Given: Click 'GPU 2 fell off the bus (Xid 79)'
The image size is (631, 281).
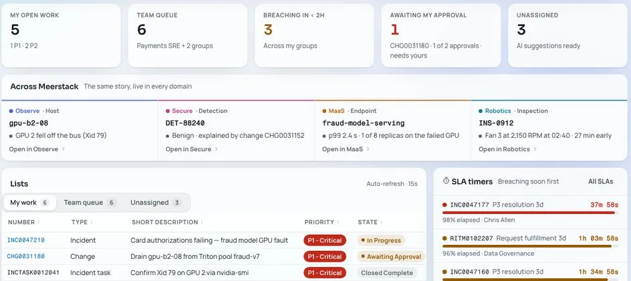Looking at the screenshot, I should click(x=61, y=136).
